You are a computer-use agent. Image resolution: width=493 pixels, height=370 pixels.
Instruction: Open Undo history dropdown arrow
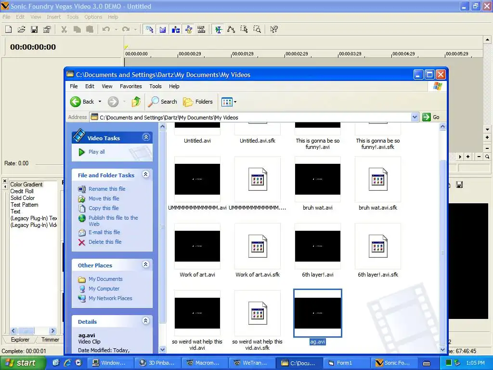point(116,29)
